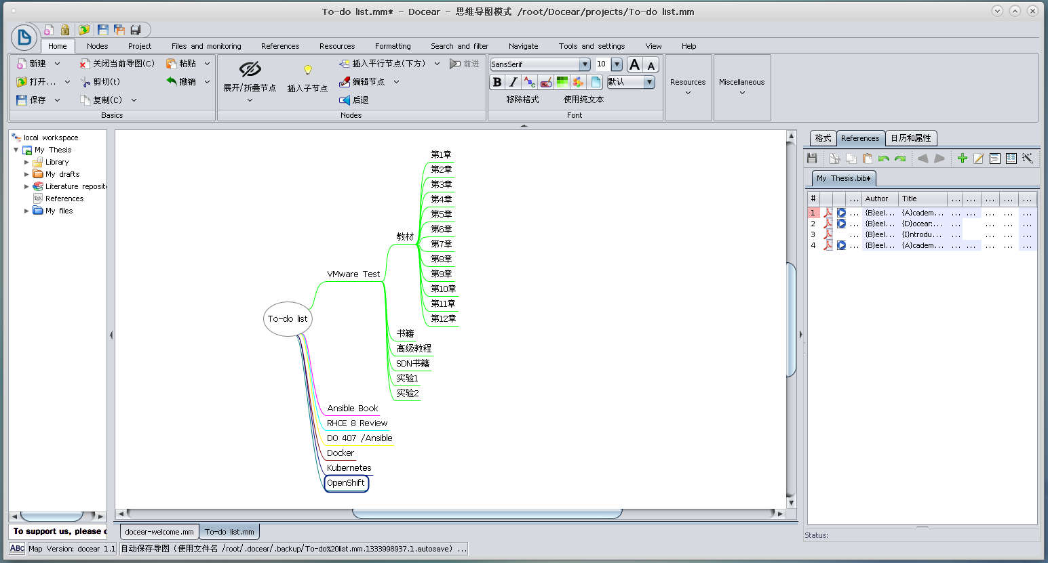Click the font color ABC icon
The height and width of the screenshot is (563, 1048).
coord(530,82)
